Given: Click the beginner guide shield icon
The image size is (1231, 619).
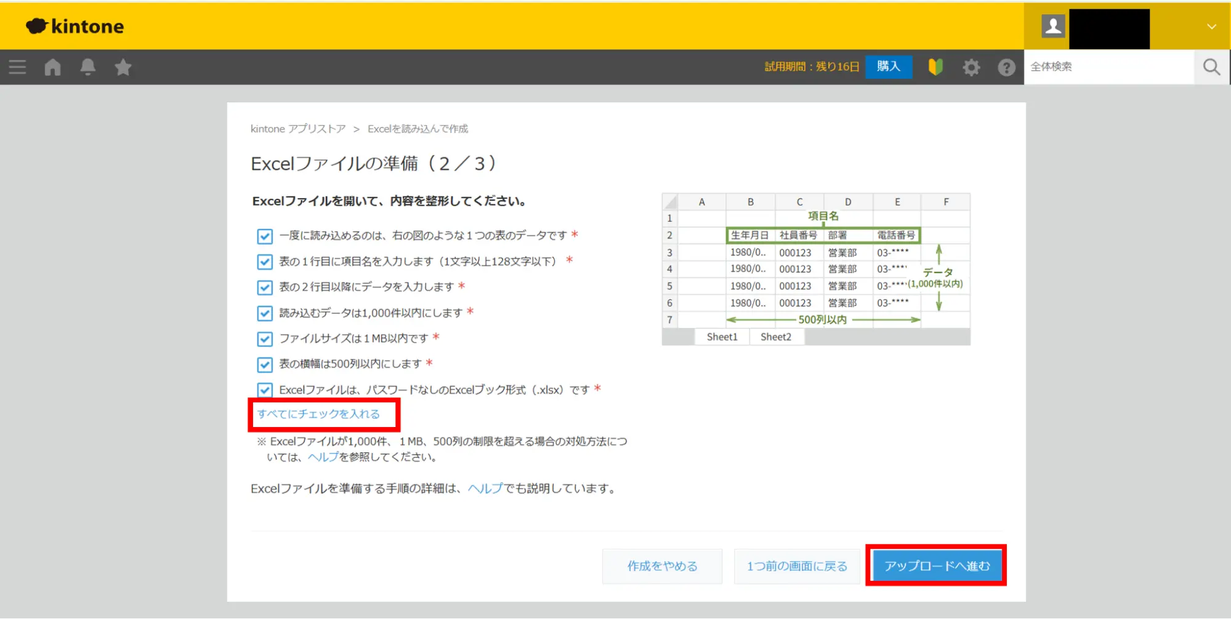Looking at the screenshot, I should coord(935,67).
